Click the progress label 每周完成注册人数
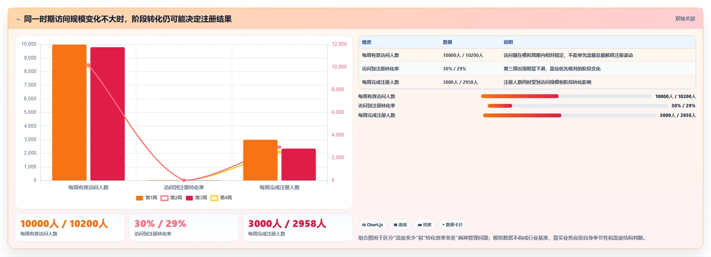Screen dimensions: 711x257 pos(377,115)
